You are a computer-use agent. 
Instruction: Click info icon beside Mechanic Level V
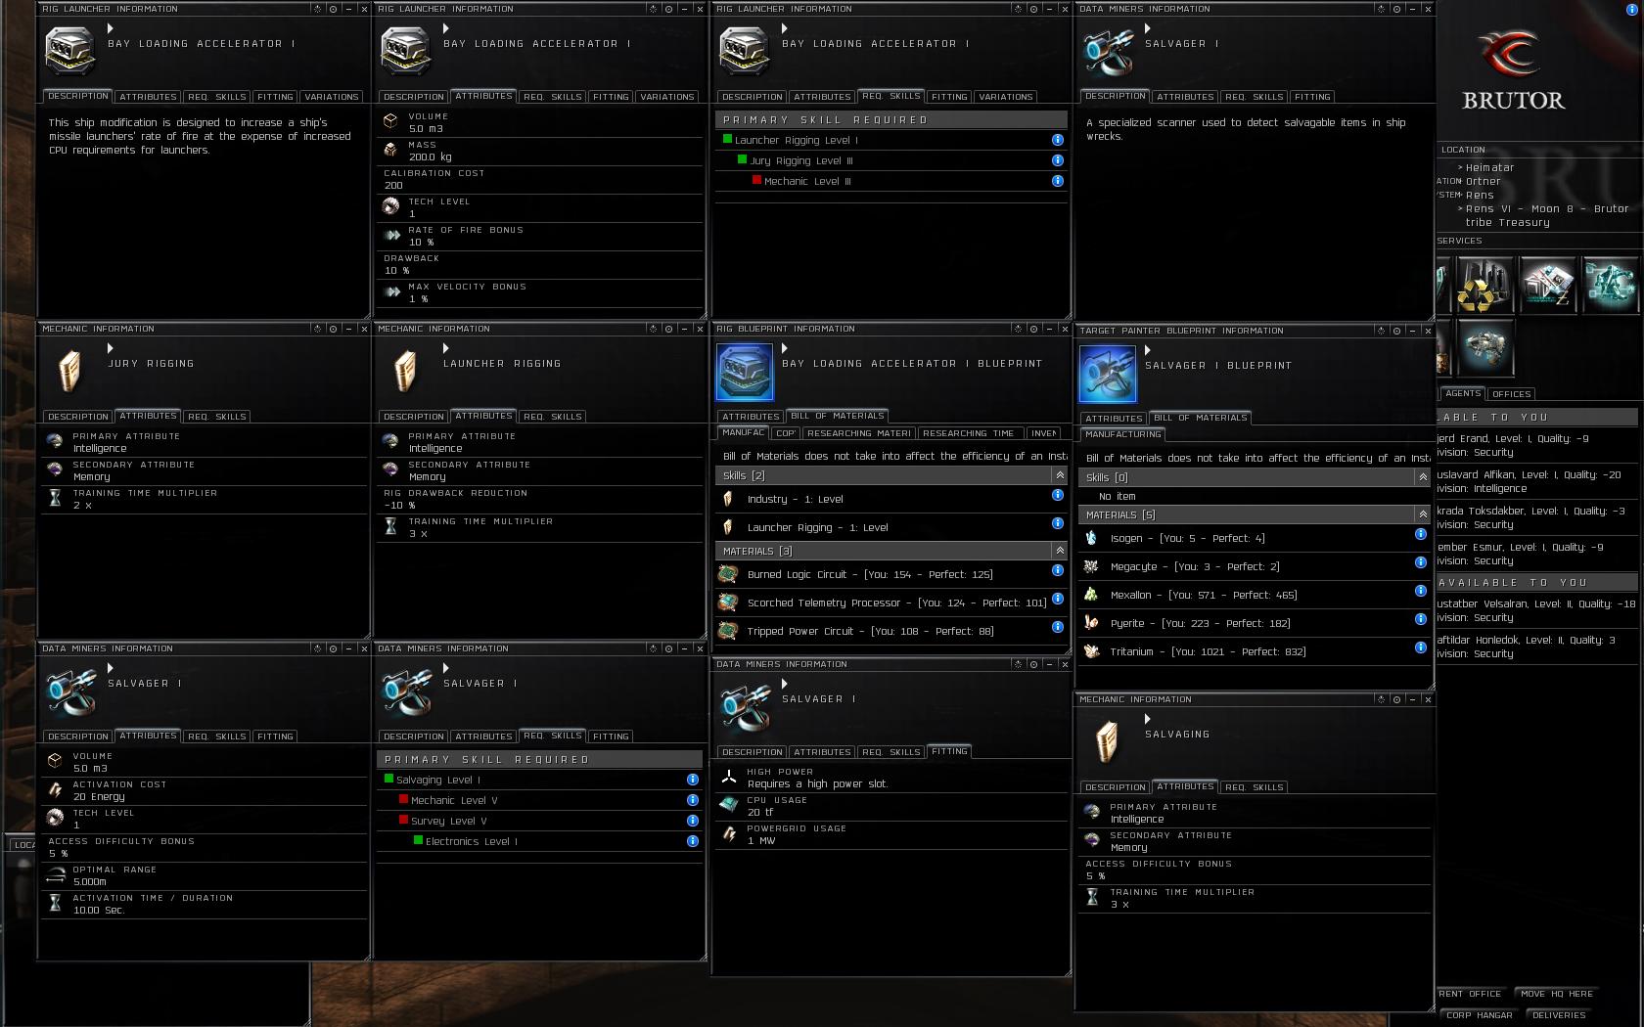(x=692, y=800)
